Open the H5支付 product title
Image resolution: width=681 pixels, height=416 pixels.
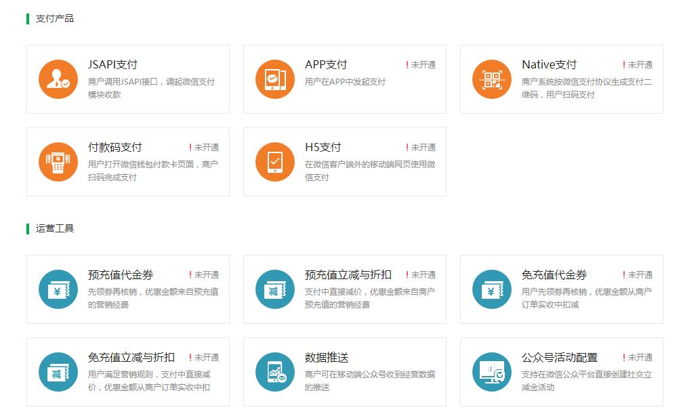tap(323, 148)
